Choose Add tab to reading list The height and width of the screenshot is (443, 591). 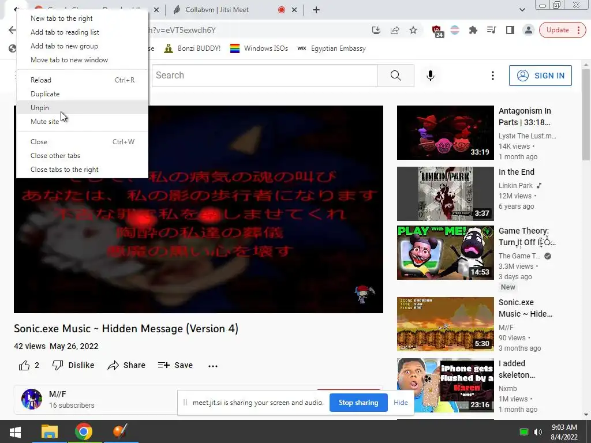pos(83,32)
